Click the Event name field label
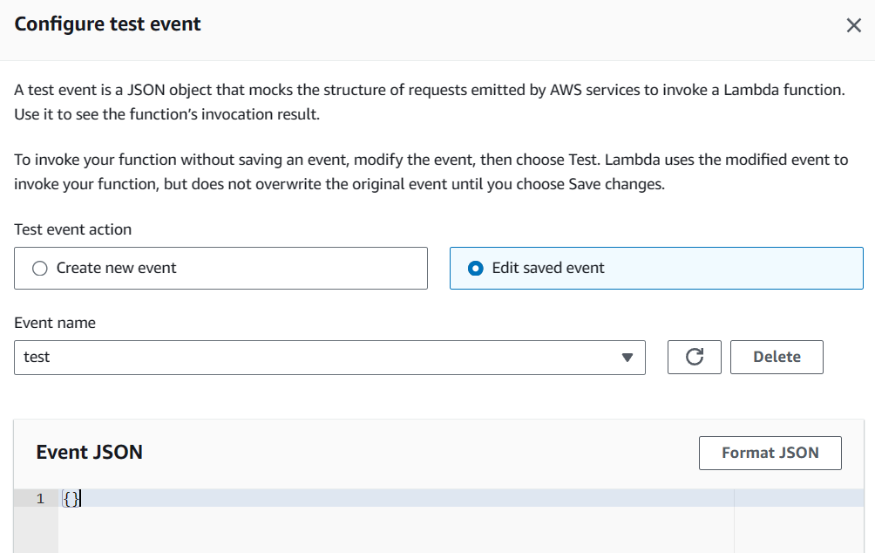Screen dimensions: 875x553 [55, 323]
